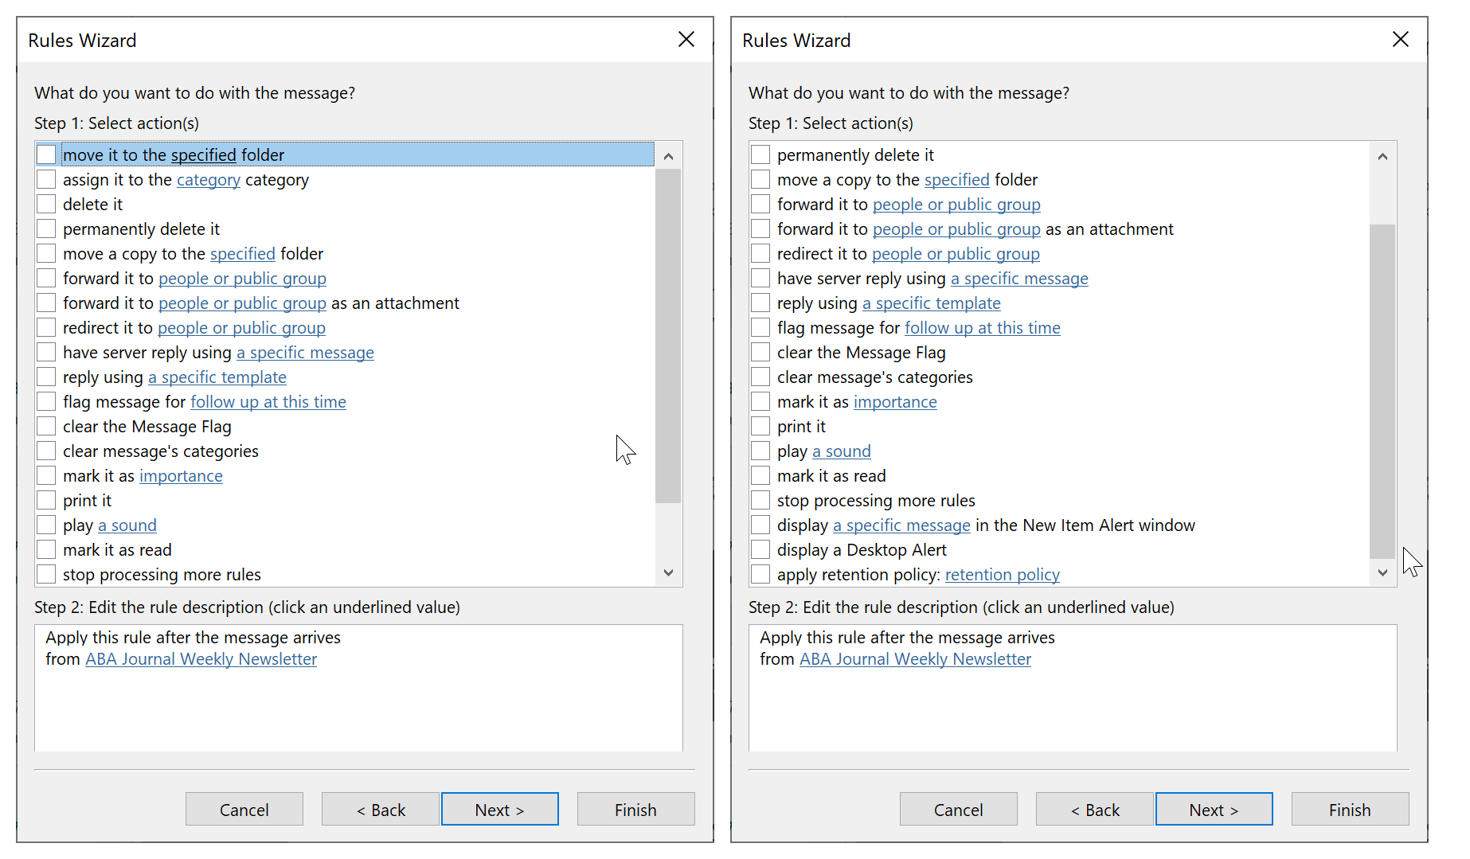Click the rule description box in right wizard

coord(1073,688)
